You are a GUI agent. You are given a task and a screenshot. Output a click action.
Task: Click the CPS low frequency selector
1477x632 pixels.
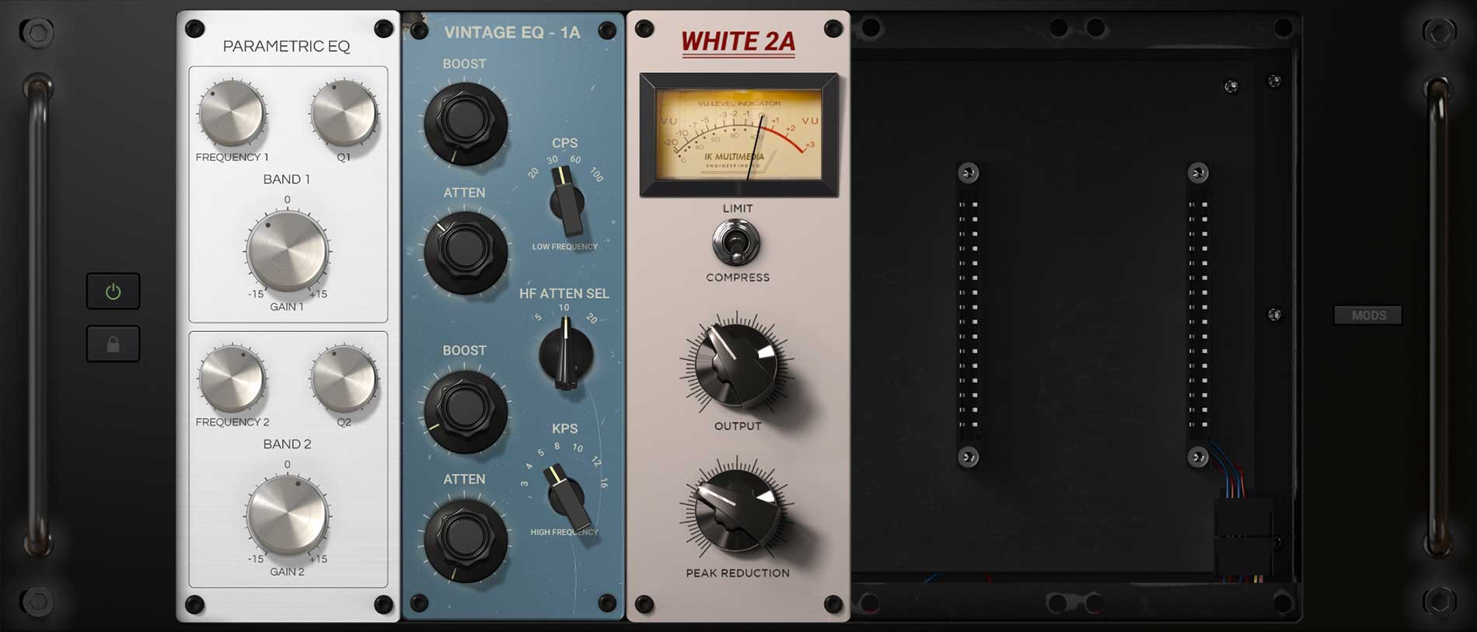(x=567, y=202)
